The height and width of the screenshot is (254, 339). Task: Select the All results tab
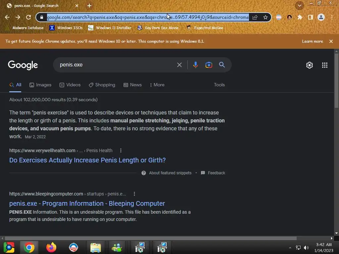point(15,85)
